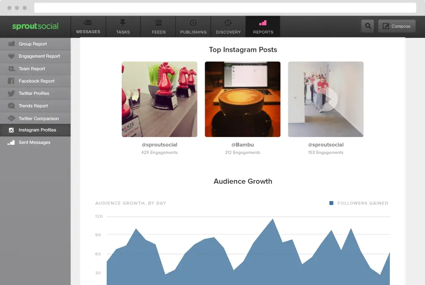Click the Compose pencil icon

386,26
